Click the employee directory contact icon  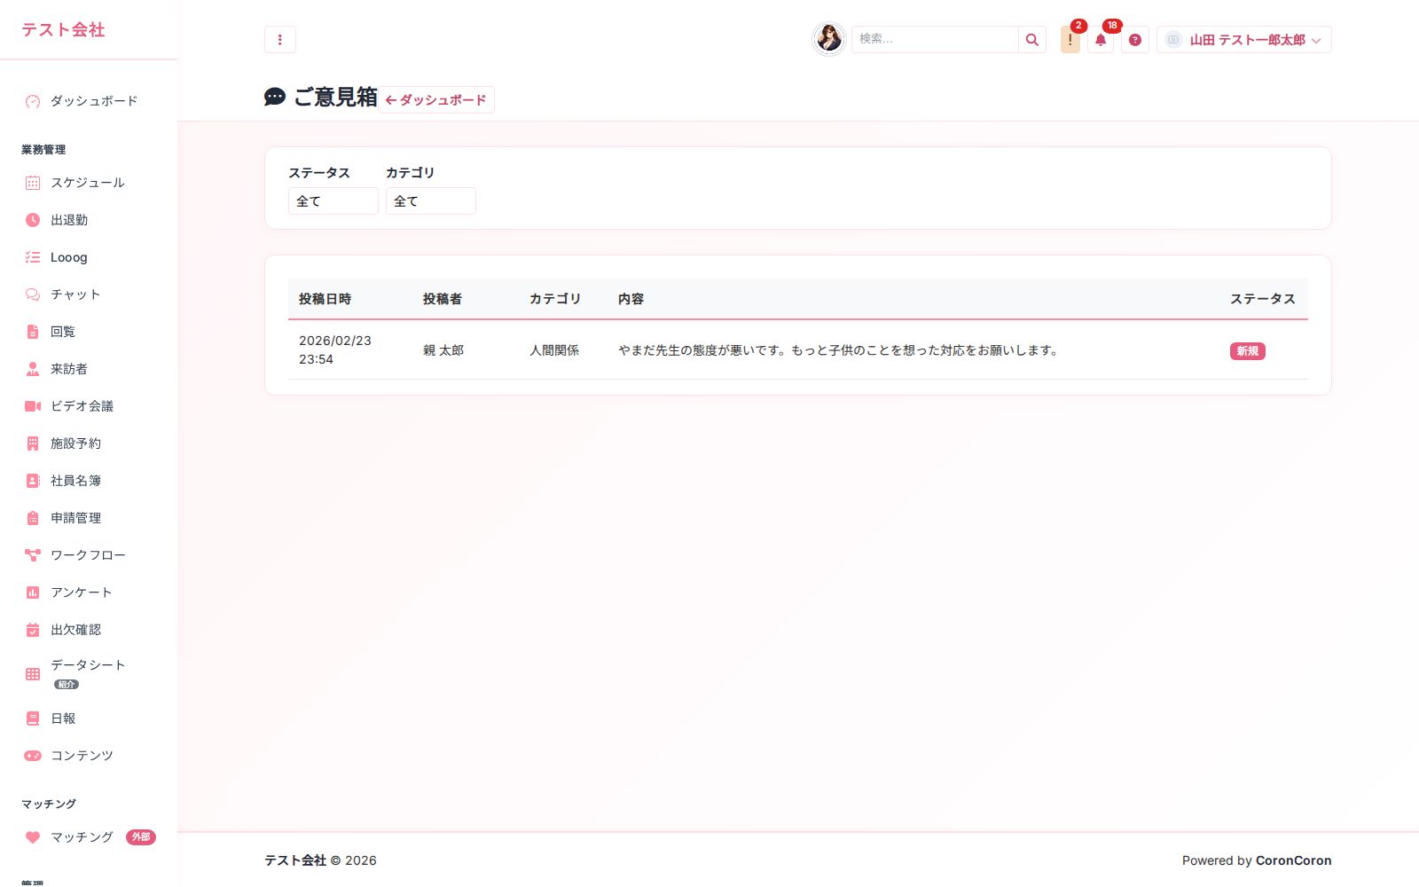pos(33,481)
